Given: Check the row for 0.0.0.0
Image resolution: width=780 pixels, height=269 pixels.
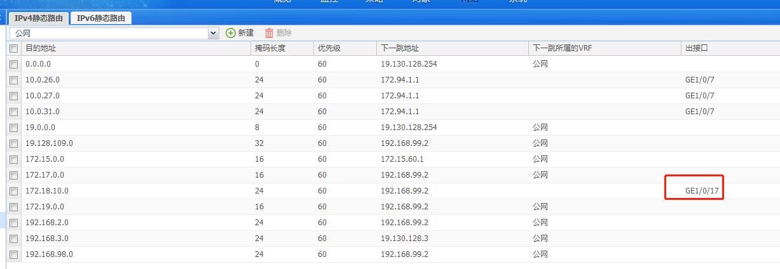Looking at the screenshot, I should [13, 64].
